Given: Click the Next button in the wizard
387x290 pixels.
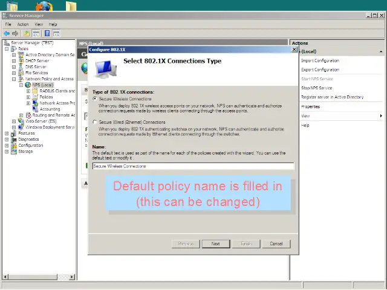Looking at the screenshot, I should pos(216,244).
